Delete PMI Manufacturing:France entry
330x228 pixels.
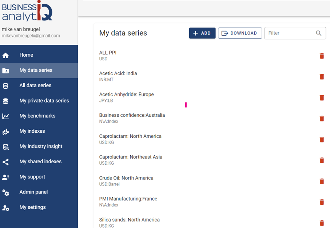tap(322, 202)
